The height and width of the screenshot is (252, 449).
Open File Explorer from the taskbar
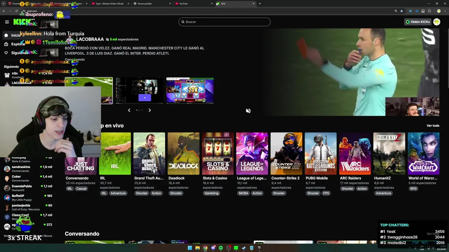(197, 248)
